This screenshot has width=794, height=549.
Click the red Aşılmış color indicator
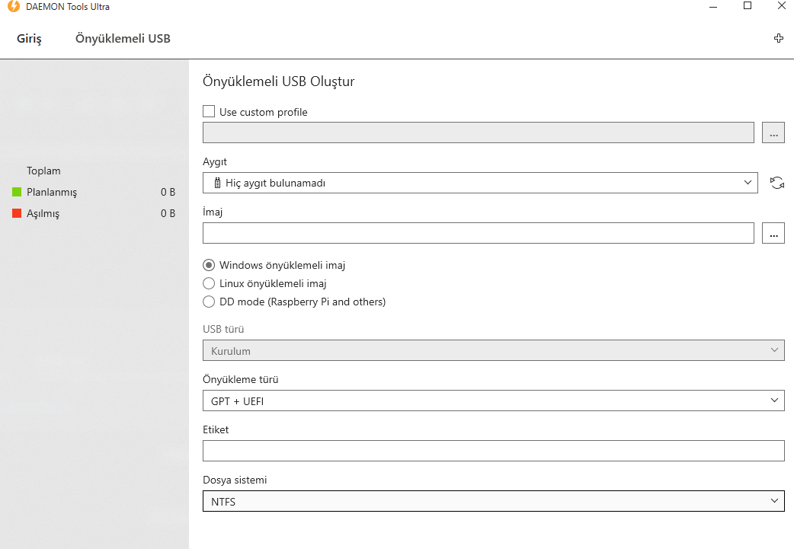pyautogui.click(x=17, y=214)
